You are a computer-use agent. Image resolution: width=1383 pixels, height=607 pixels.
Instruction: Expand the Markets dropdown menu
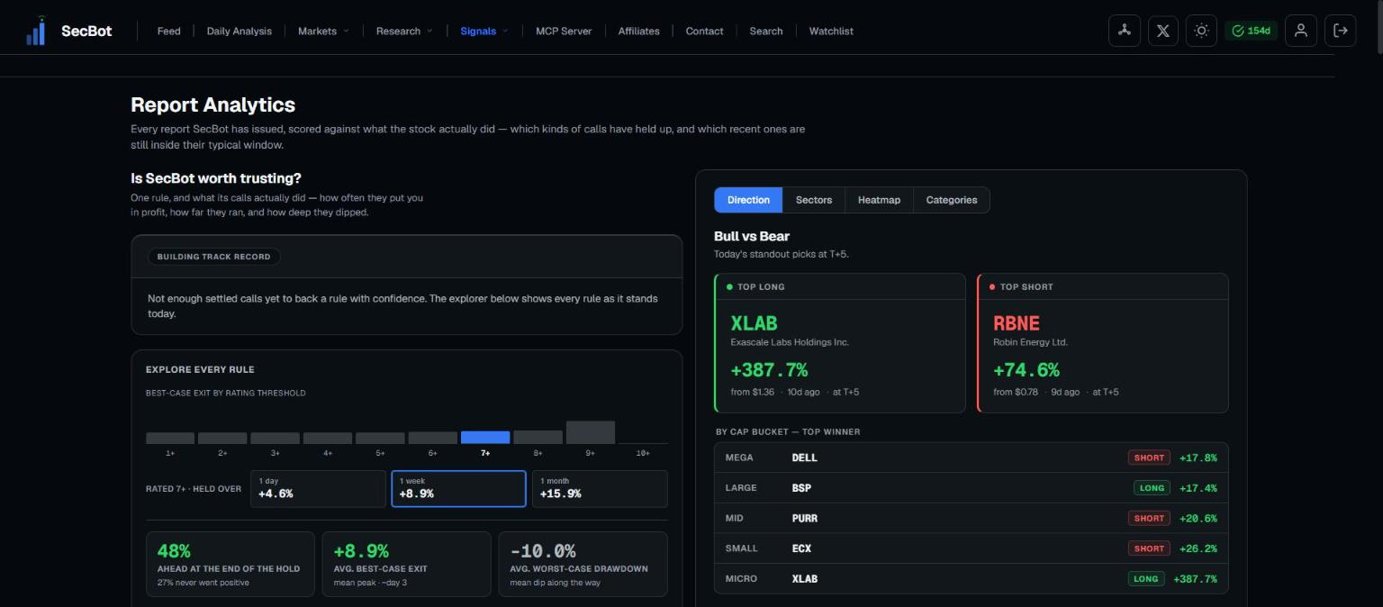click(x=323, y=31)
